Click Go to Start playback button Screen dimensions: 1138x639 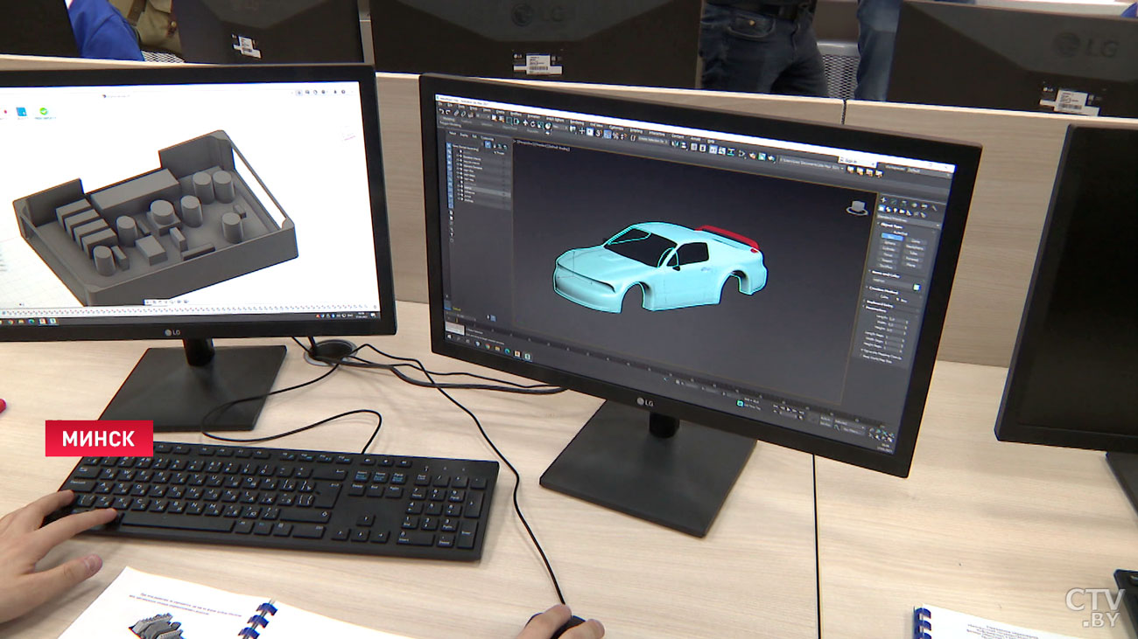pos(776,406)
